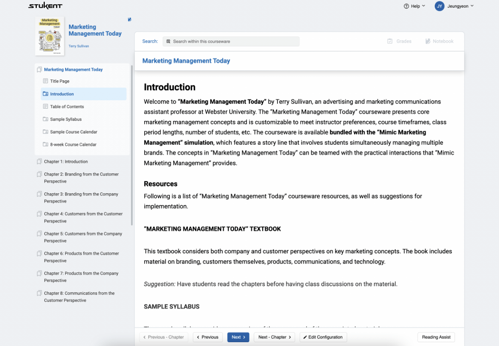
Task: Click bookmark icon next to Marketing Management Today section
Action: coord(39,69)
